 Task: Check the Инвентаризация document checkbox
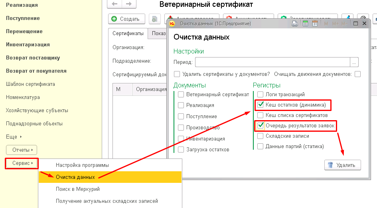[x=181, y=139]
